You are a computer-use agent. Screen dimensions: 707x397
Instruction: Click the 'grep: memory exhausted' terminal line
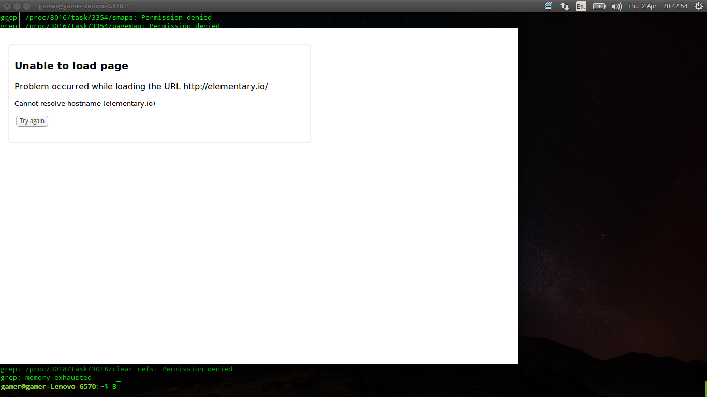[x=46, y=378]
